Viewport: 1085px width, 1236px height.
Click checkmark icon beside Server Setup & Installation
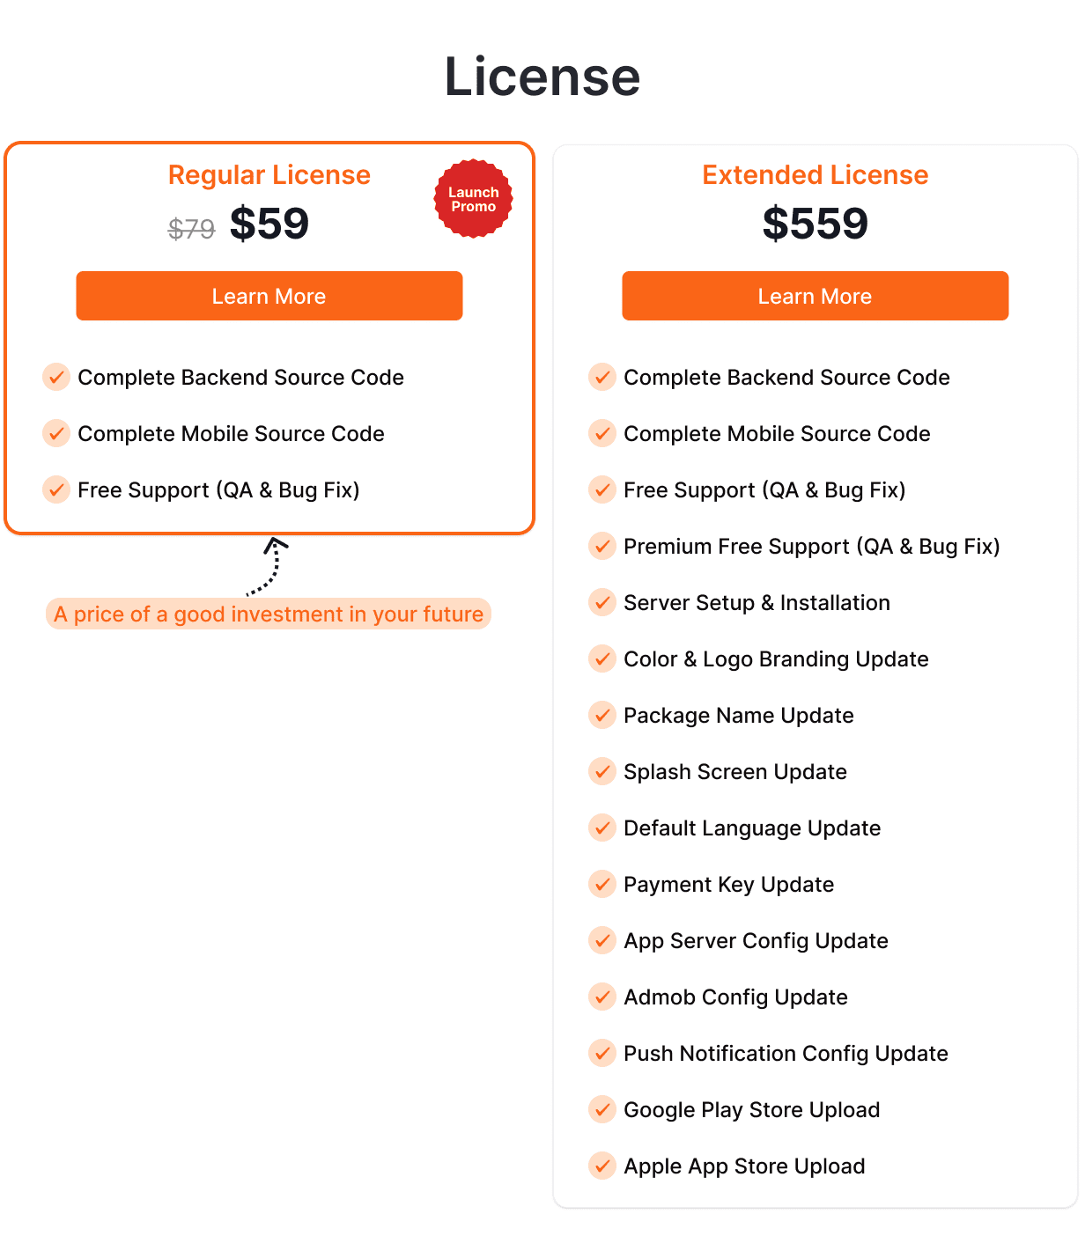pos(602,602)
